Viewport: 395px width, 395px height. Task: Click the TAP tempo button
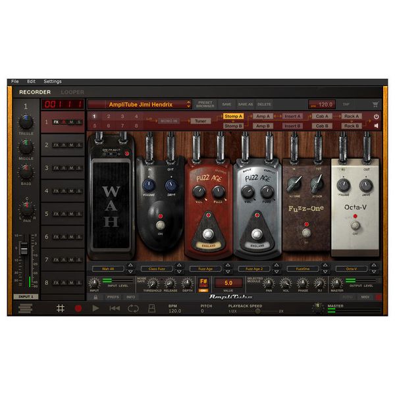pyautogui.click(x=346, y=104)
